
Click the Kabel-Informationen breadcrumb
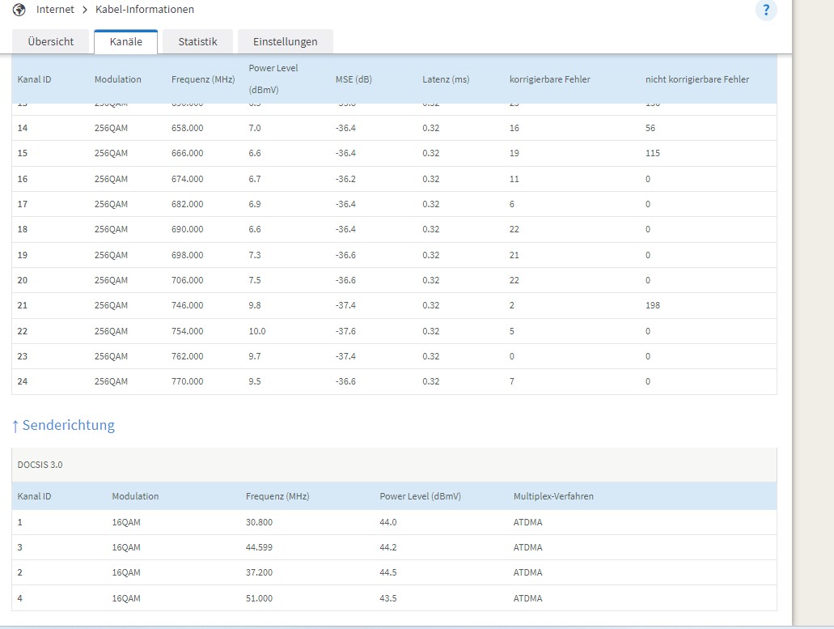pos(145,10)
